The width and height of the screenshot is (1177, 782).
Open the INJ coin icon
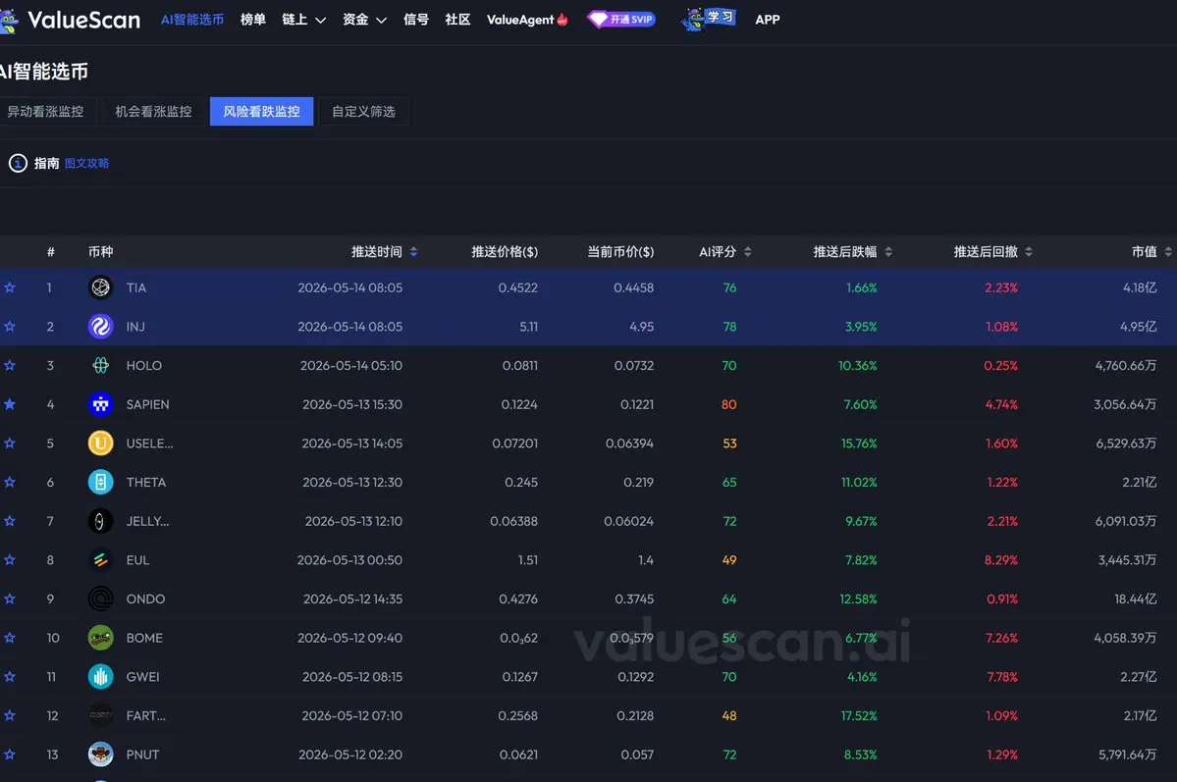pyautogui.click(x=100, y=327)
